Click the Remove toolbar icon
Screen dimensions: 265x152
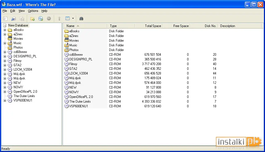(49, 18)
